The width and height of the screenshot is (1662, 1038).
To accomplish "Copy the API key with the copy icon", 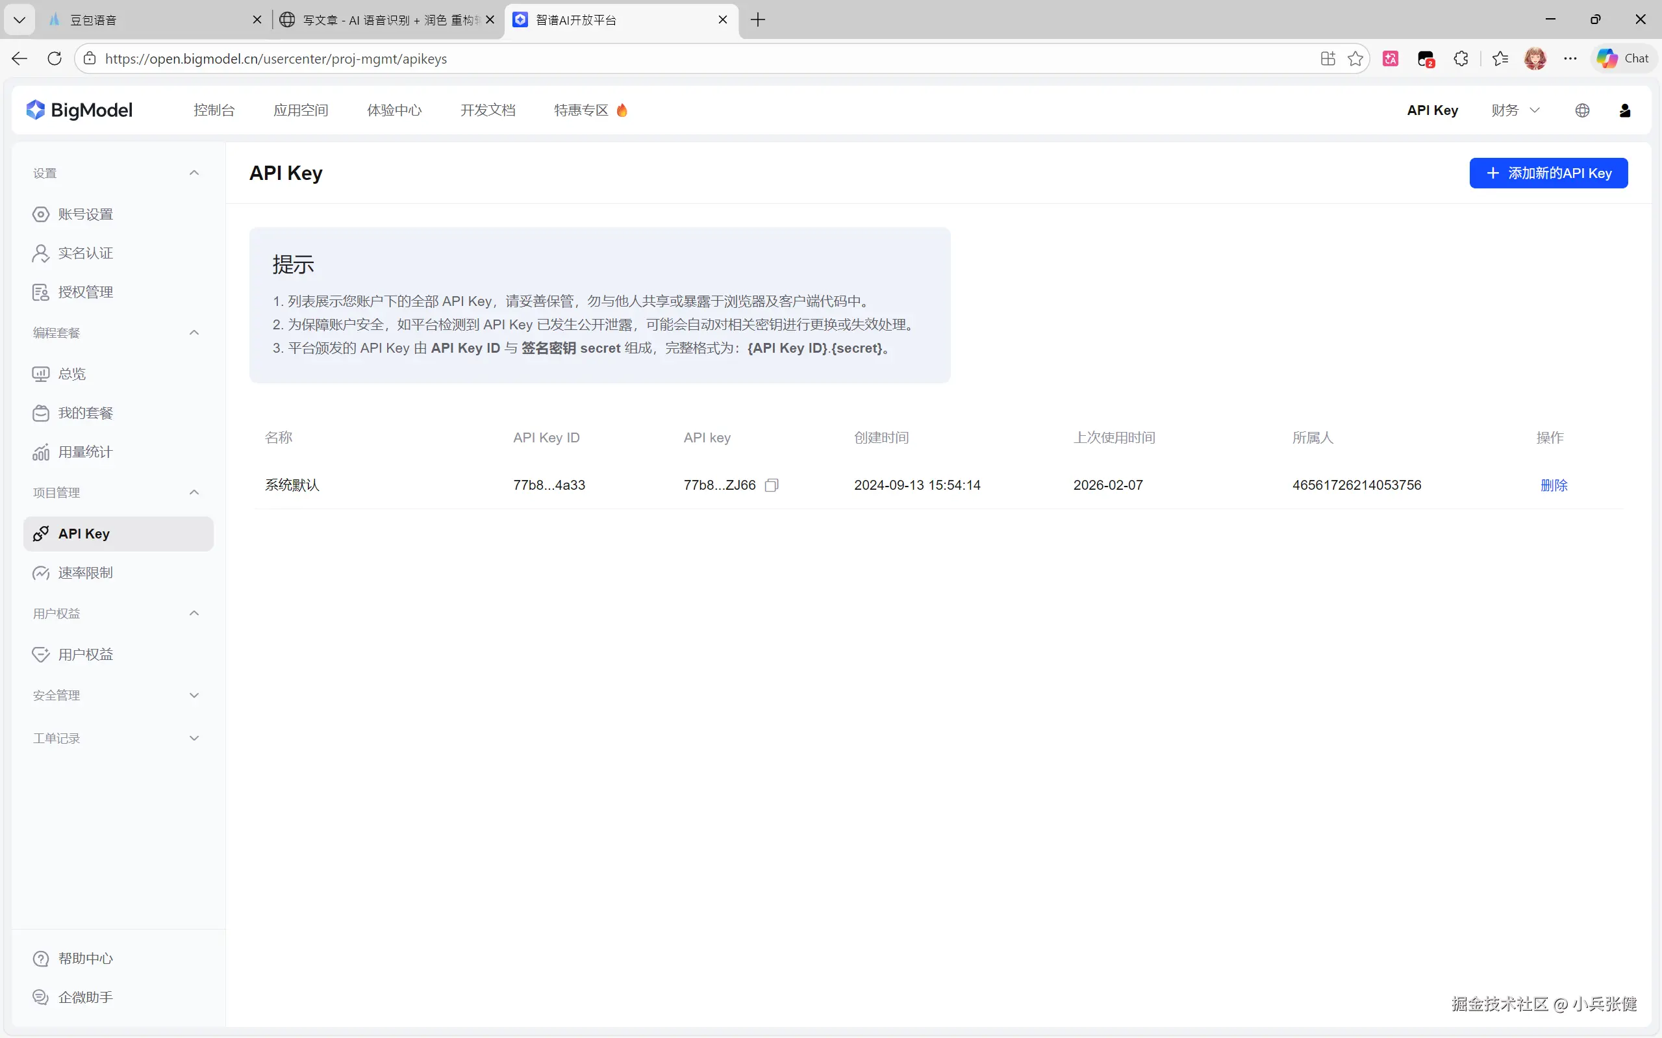I will click(772, 485).
